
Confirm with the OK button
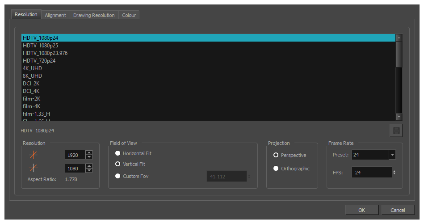[x=362, y=210]
